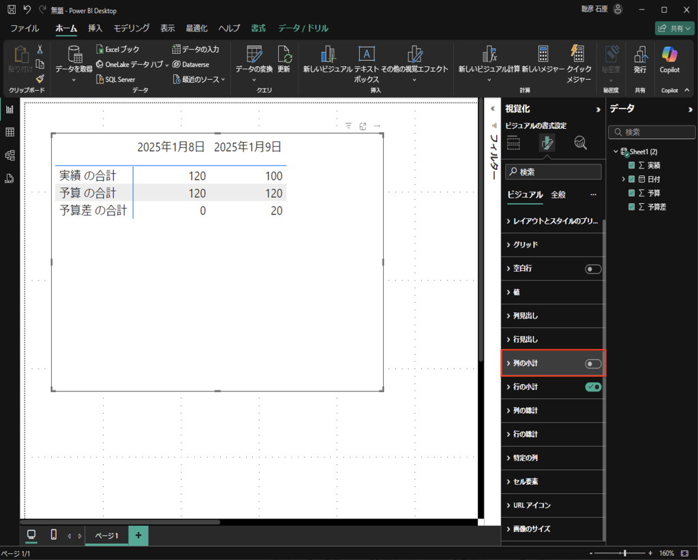This screenshot has width=698, height=560.
Task: Open データの変換 (Transform data) icon
Action: point(254,57)
